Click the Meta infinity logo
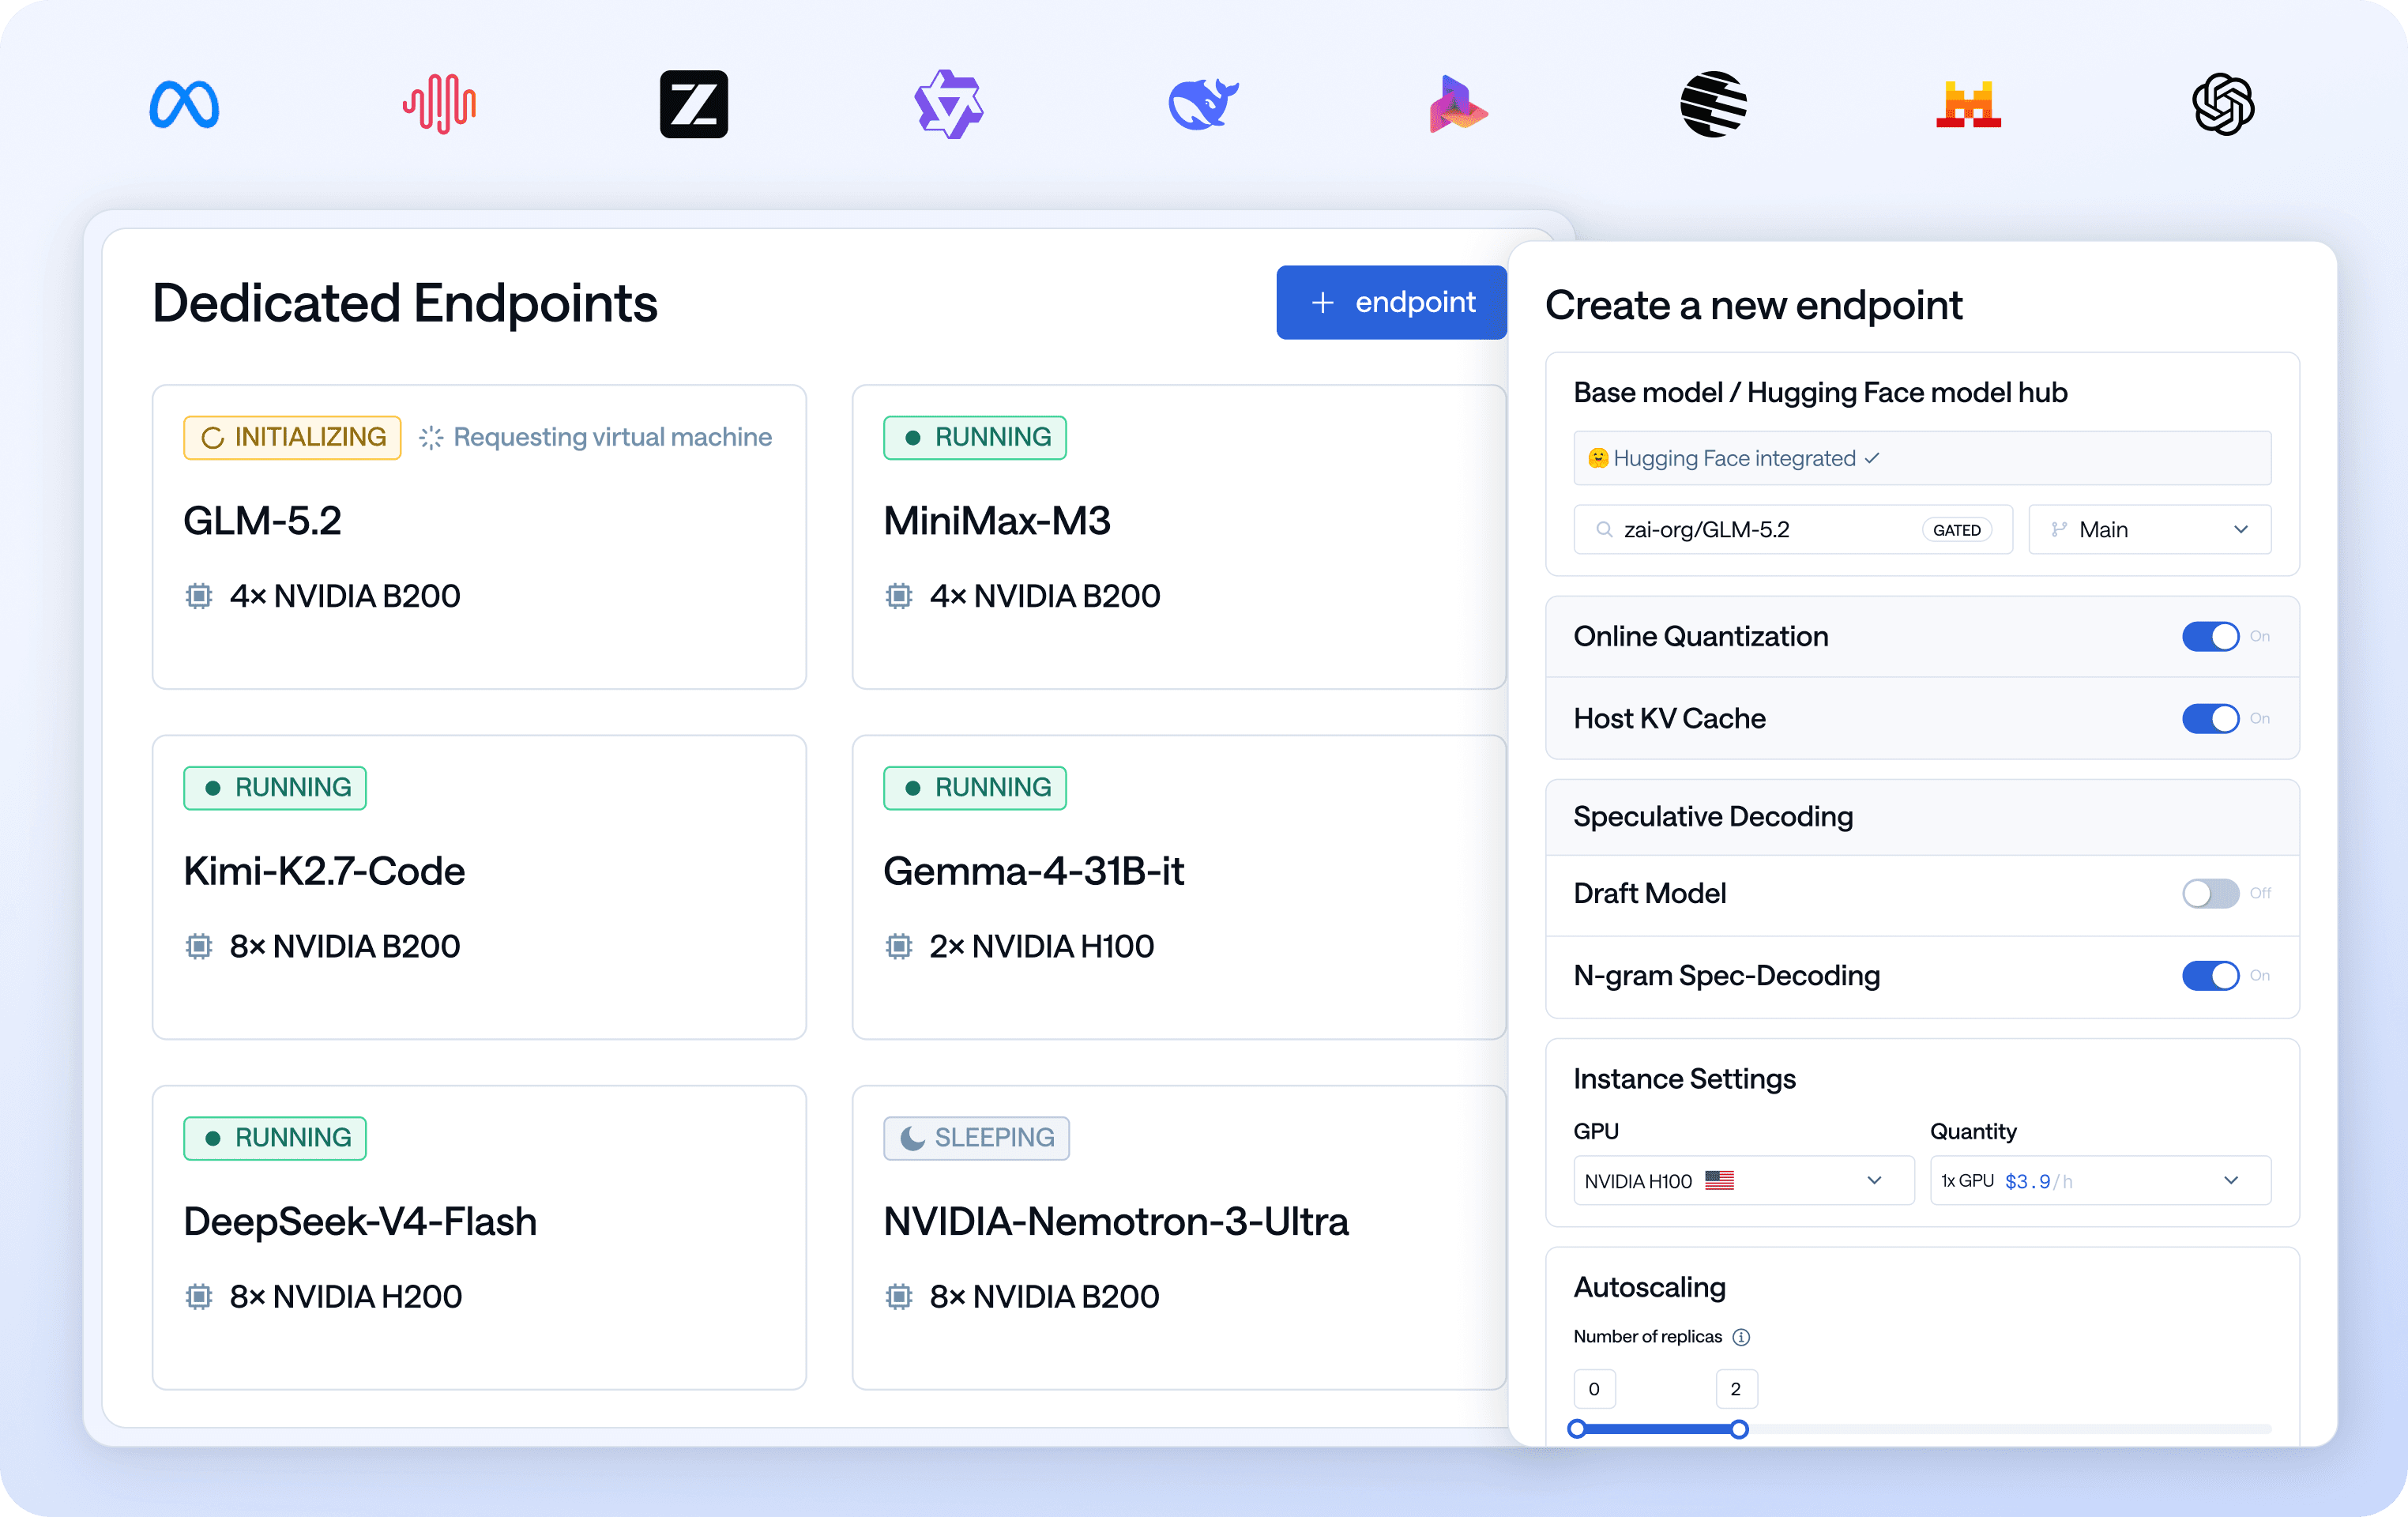Image resolution: width=2408 pixels, height=1517 pixels. [184, 104]
